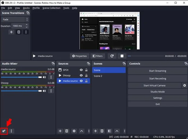Remove the scene transition with trash icon
Screen dimensions: 188x139
point(19,32)
